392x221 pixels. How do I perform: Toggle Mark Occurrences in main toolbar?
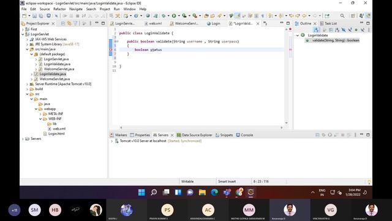pos(238,16)
